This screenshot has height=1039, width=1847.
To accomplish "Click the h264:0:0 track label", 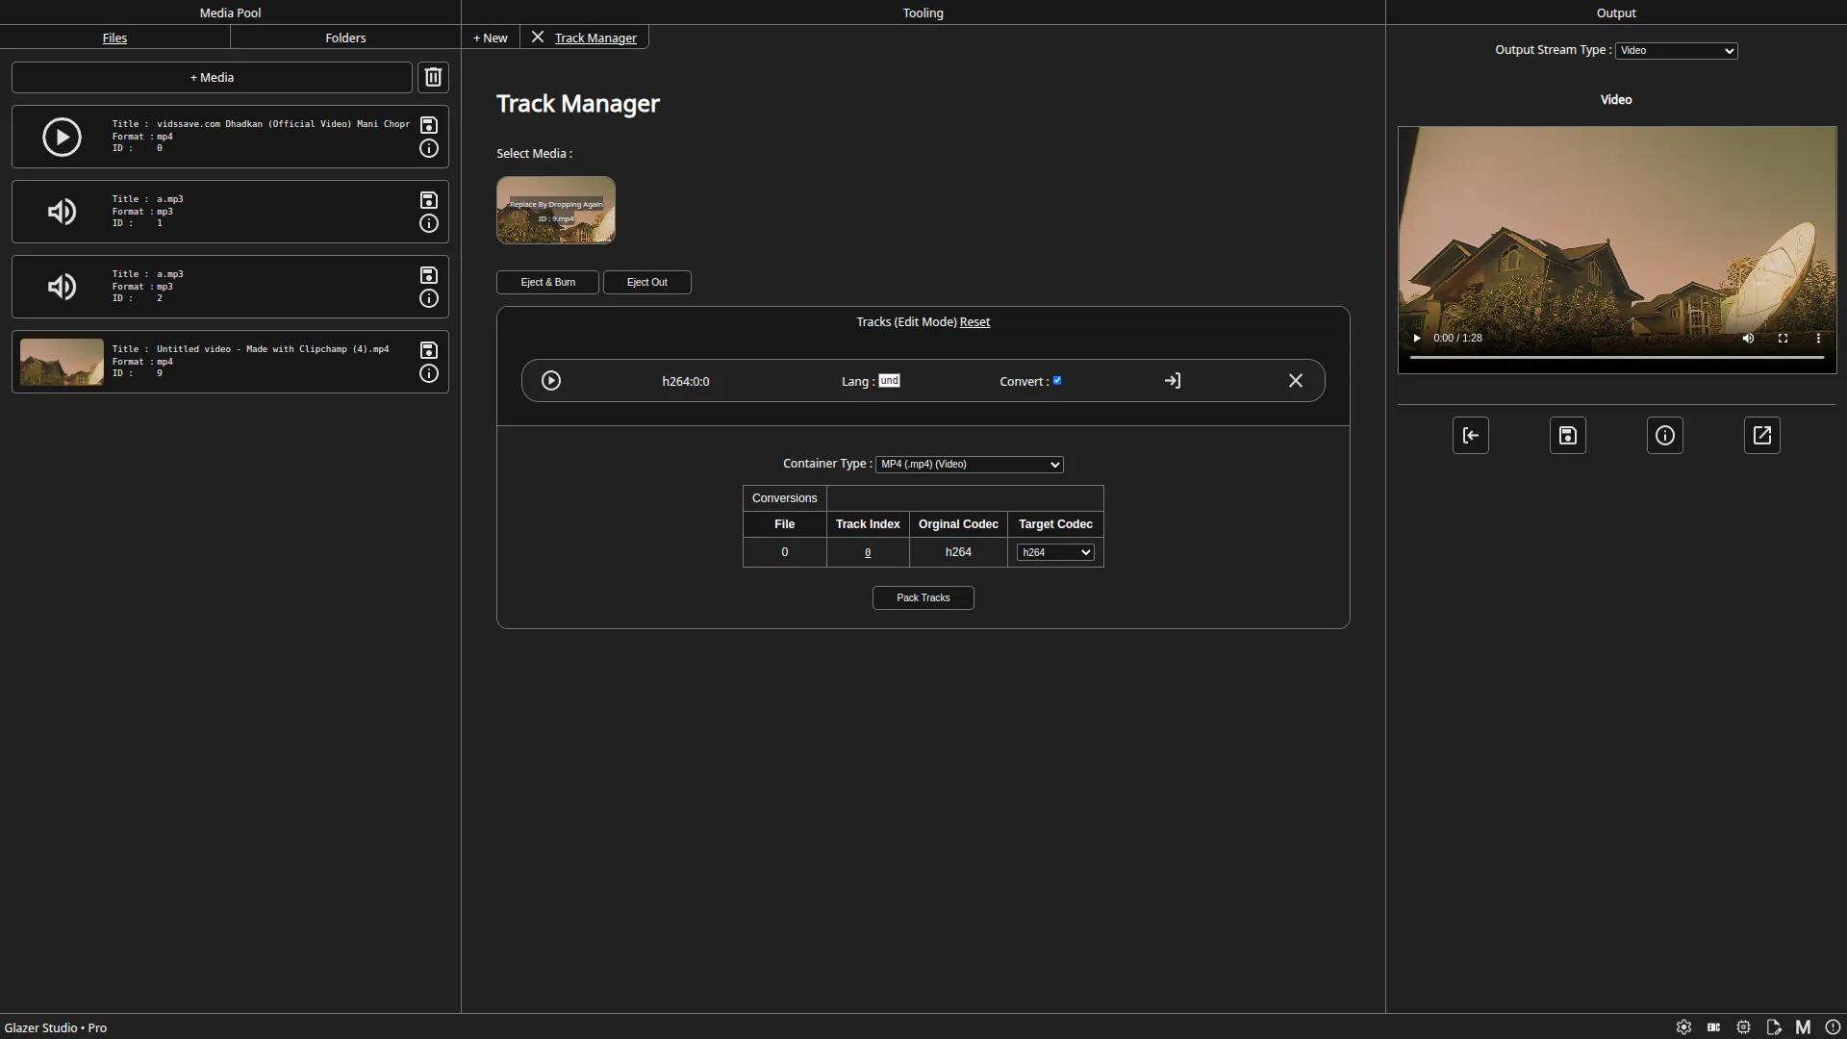I will pos(686,382).
